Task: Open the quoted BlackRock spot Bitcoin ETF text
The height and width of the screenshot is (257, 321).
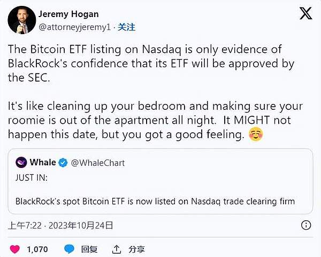Action: [x=155, y=201]
